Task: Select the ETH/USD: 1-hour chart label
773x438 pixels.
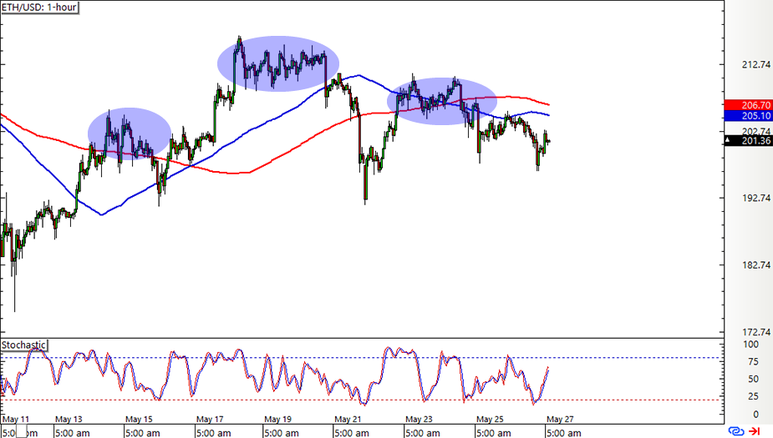Action: tap(39, 8)
